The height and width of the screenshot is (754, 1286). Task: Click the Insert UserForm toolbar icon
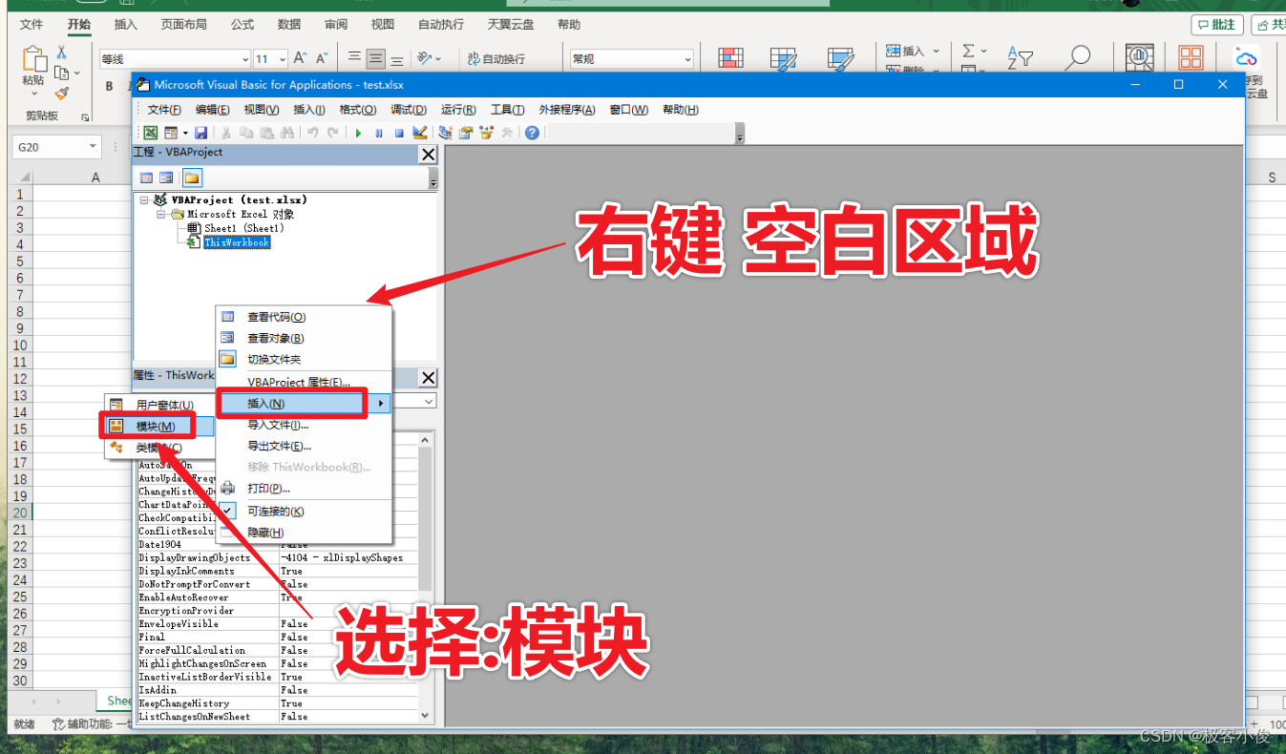(x=171, y=133)
